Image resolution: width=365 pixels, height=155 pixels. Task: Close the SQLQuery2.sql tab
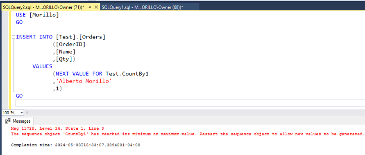96,7
